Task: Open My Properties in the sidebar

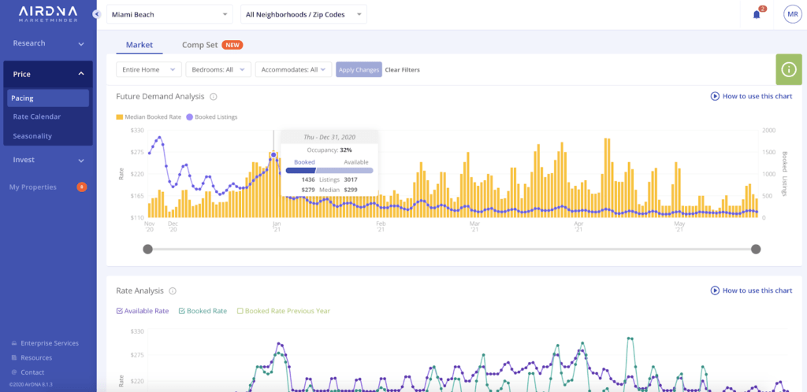Action: click(33, 187)
